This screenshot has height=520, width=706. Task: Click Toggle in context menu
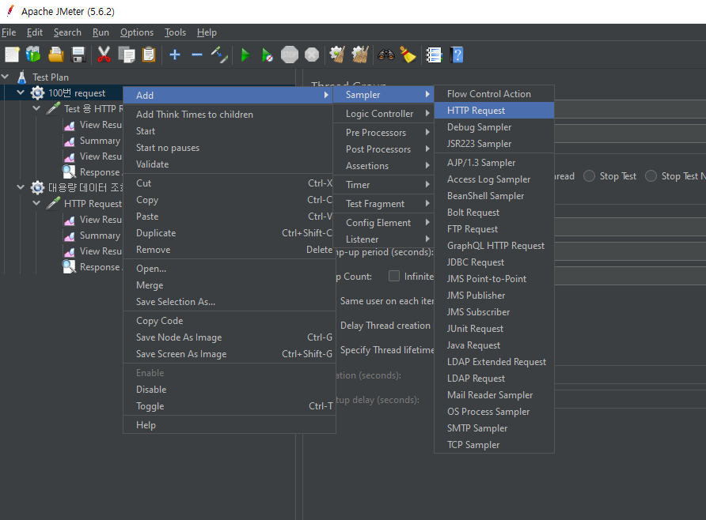click(230, 406)
